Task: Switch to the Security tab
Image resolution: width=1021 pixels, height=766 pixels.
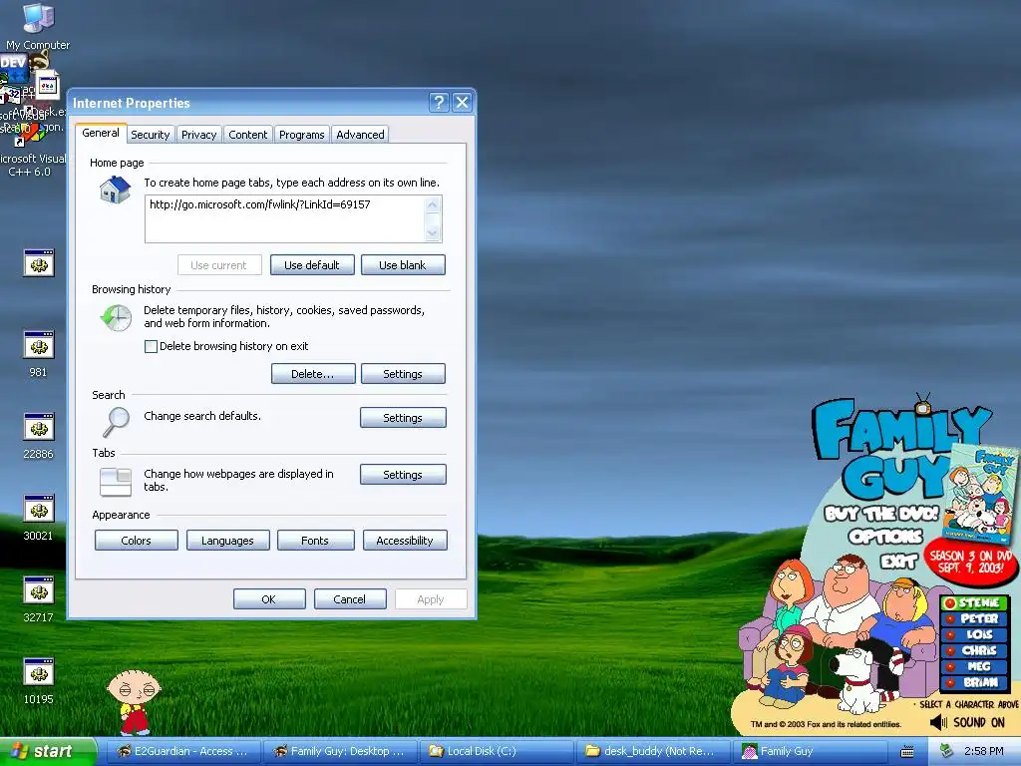Action: click(x=151, y=135)
